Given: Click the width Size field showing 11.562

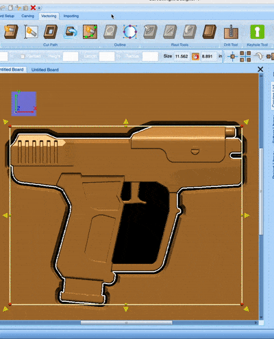Looking at the screenshot, I should point(182,56).
